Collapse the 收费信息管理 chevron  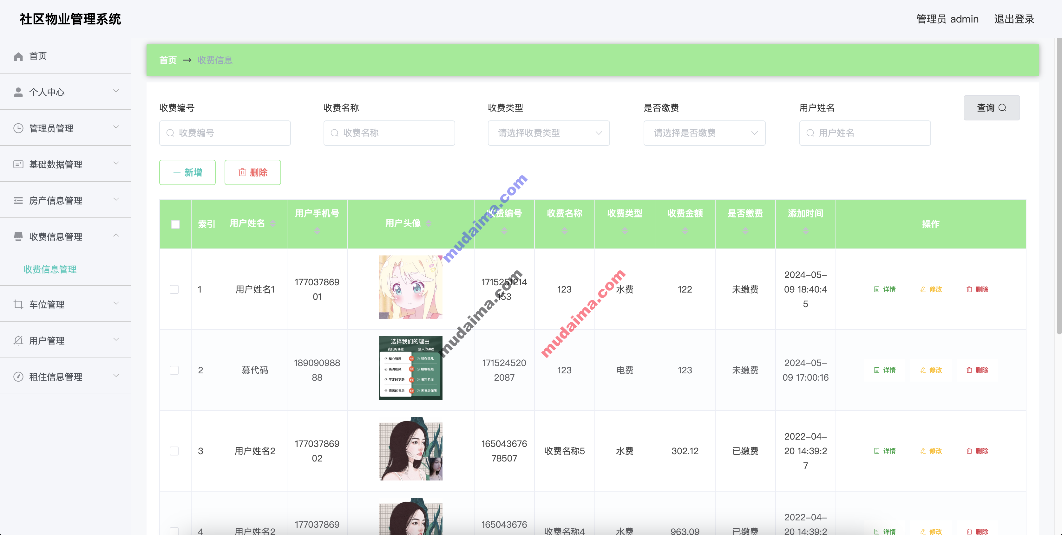point(116,235)
